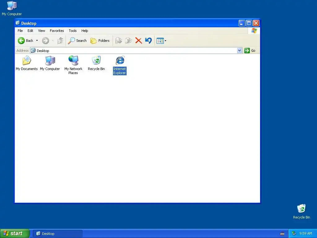Open the File menu
317x238 pixels.
pos(20,31)
